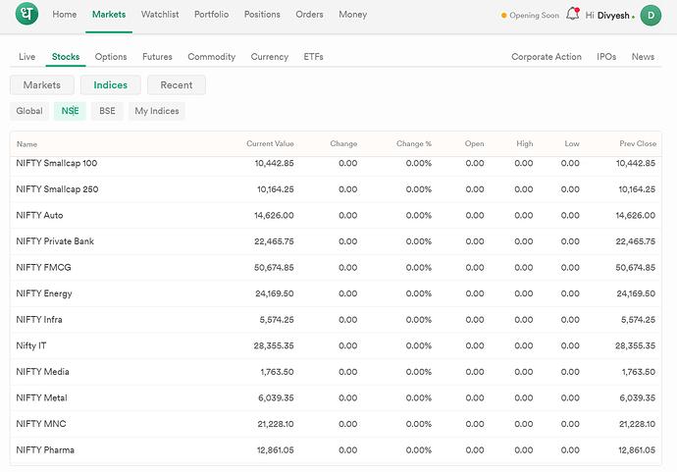Open the Positions page
The width and height of the screenshot is (677, 472).
point(262,15)
